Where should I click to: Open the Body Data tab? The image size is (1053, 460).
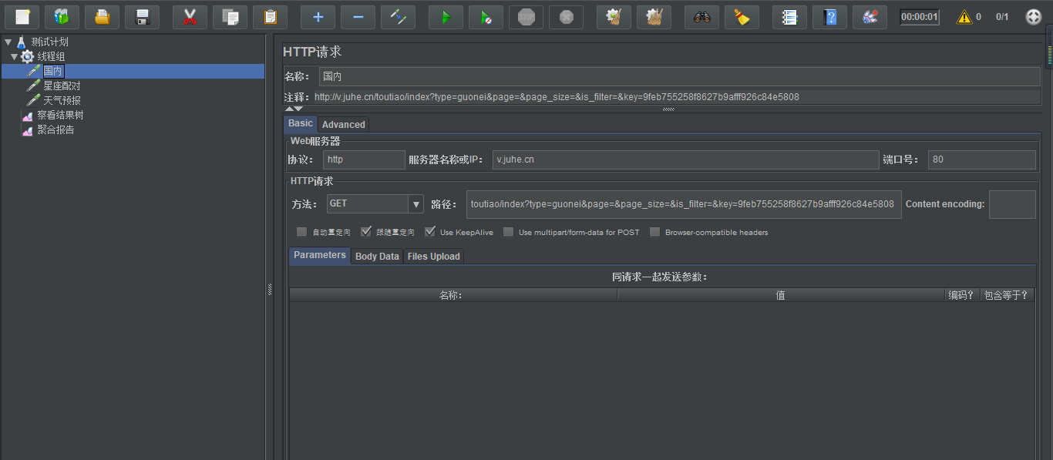point(377,256)
